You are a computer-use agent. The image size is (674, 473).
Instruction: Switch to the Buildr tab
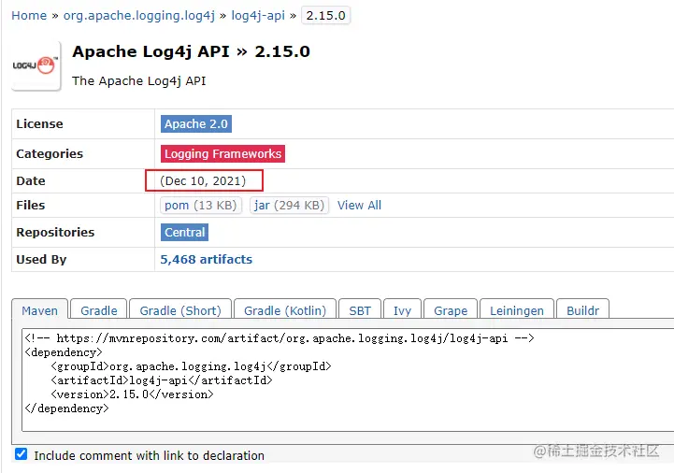(582, 310)
